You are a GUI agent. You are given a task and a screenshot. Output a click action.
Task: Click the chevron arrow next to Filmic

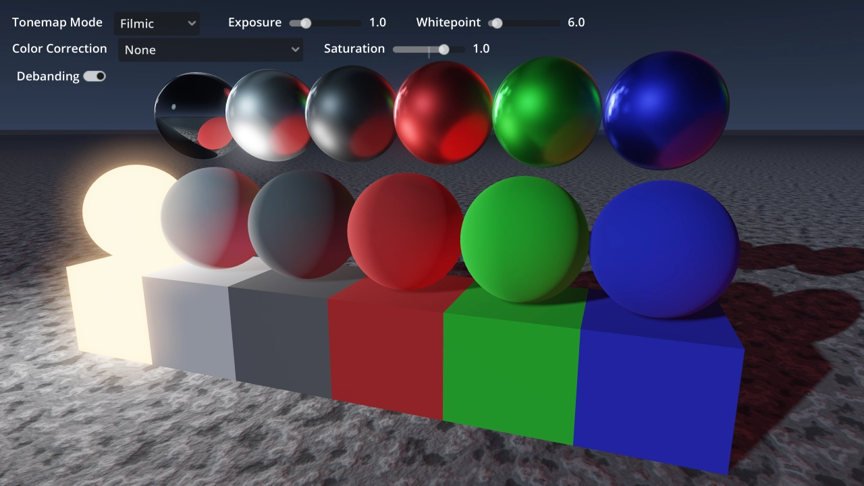tap(192, 24)
